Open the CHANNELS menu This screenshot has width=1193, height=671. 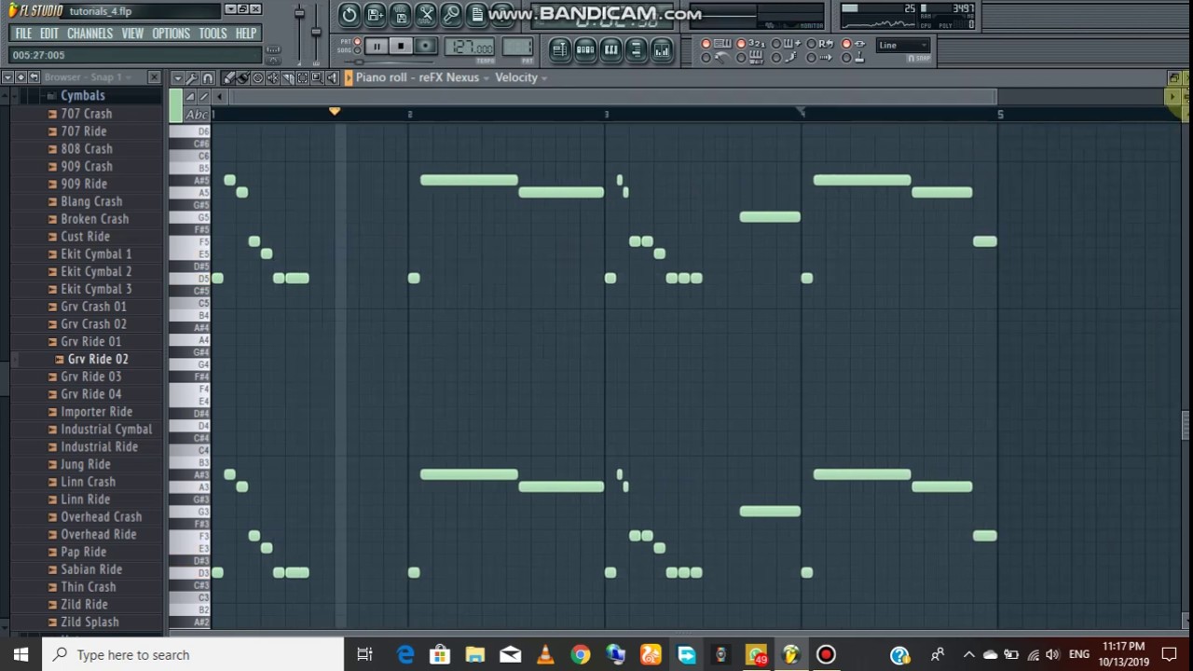(x=90, y=34)
